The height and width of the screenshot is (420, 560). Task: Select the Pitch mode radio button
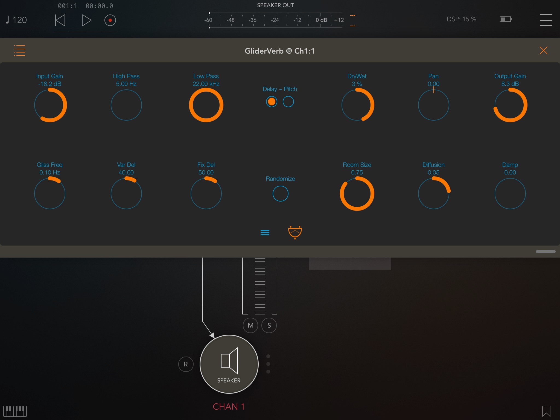288,101
